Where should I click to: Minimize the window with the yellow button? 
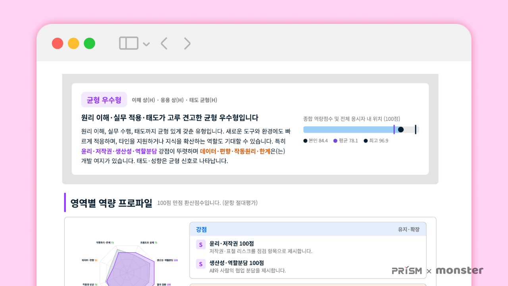pyautogui.click(x=73, y=43)
